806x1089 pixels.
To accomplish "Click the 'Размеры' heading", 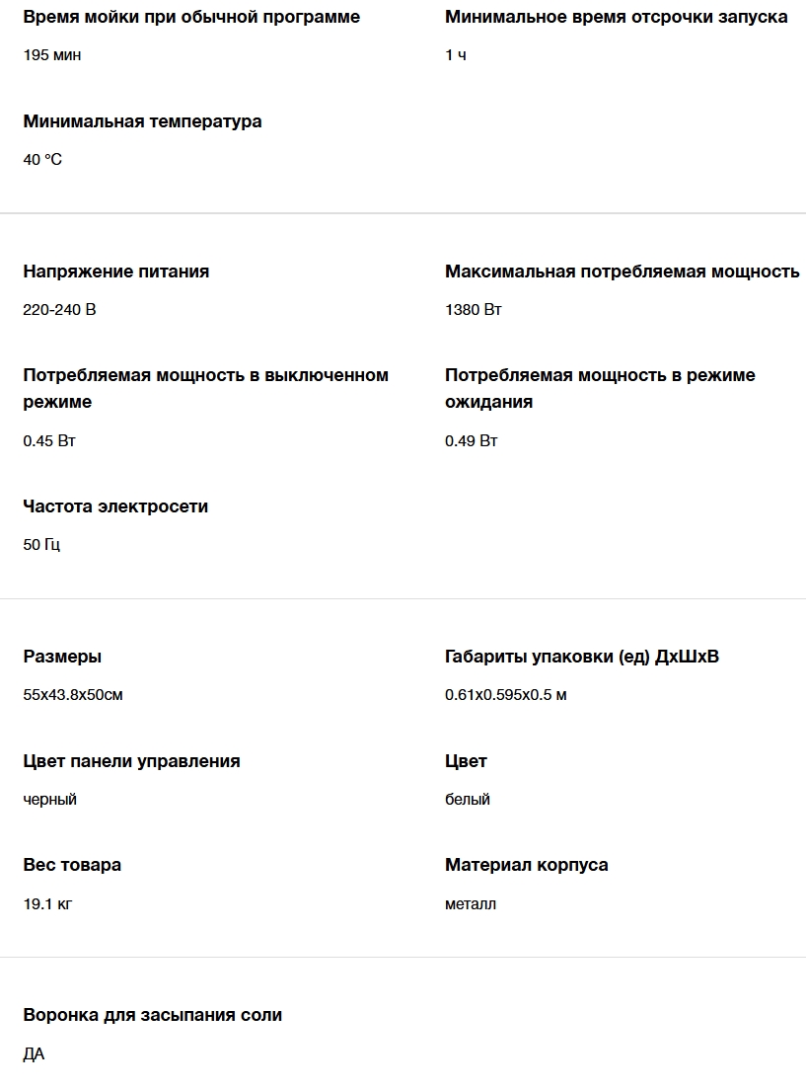I will (62, 657).
